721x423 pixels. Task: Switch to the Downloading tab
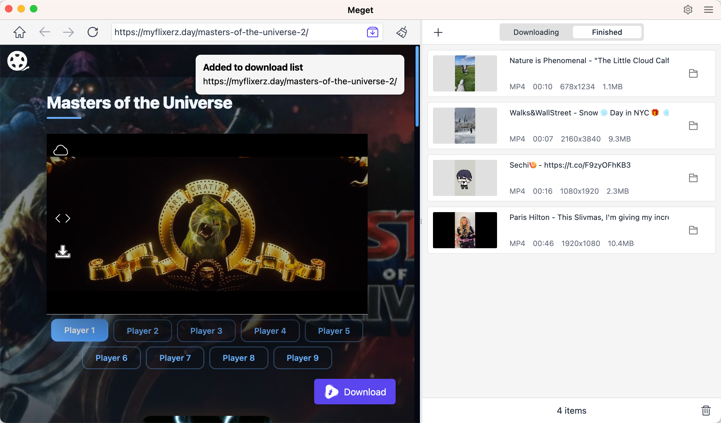[x=536, y=32]
